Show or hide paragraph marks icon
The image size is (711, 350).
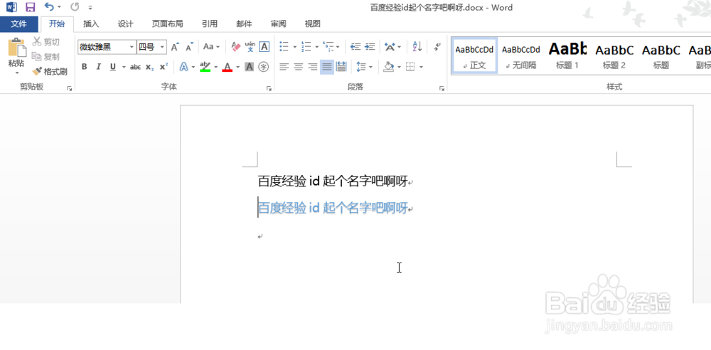pos(437,47)
